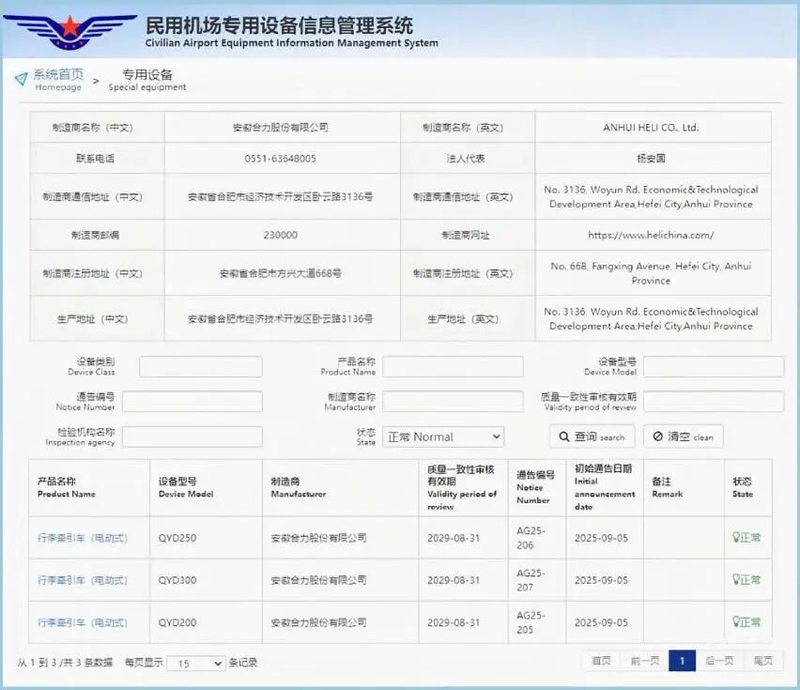The height and width of the screenshot is (690, 800).
Task: Click the magnifier icon in the 查询 search button
Action: (x=564, y=437)
